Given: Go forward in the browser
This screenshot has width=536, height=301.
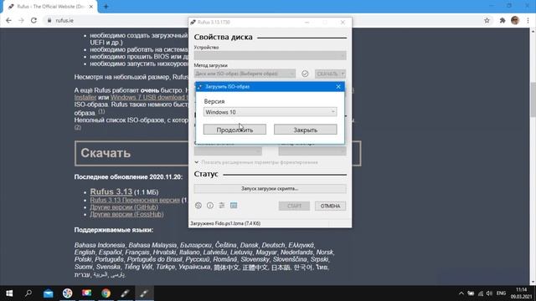Looking at the screenshot, I should coord(21,20).
